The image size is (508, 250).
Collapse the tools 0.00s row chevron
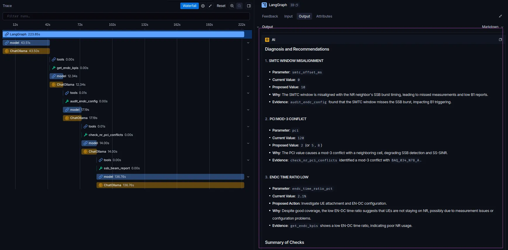pyautogui.click(x=248, y=59)
